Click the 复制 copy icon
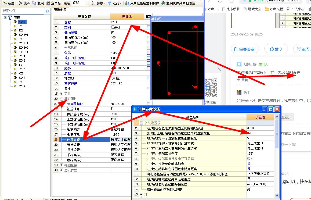Viewport: 311px width, 200px height. point(34,3)
